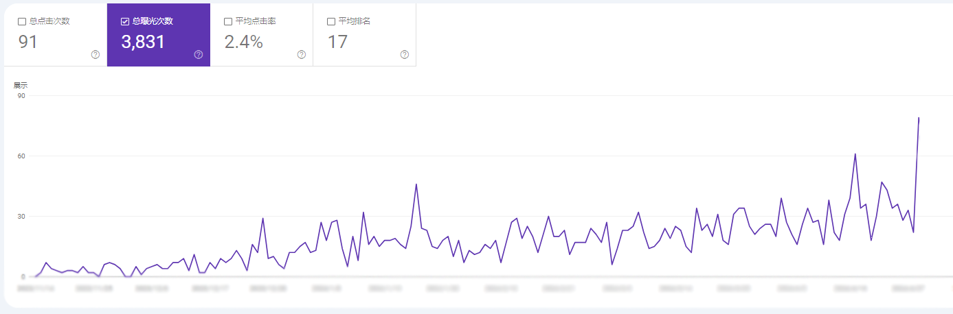Check the 平均排名 checkbox
Image resolution: width=953 pixels, height=314 pixels.
coord(331,21)
